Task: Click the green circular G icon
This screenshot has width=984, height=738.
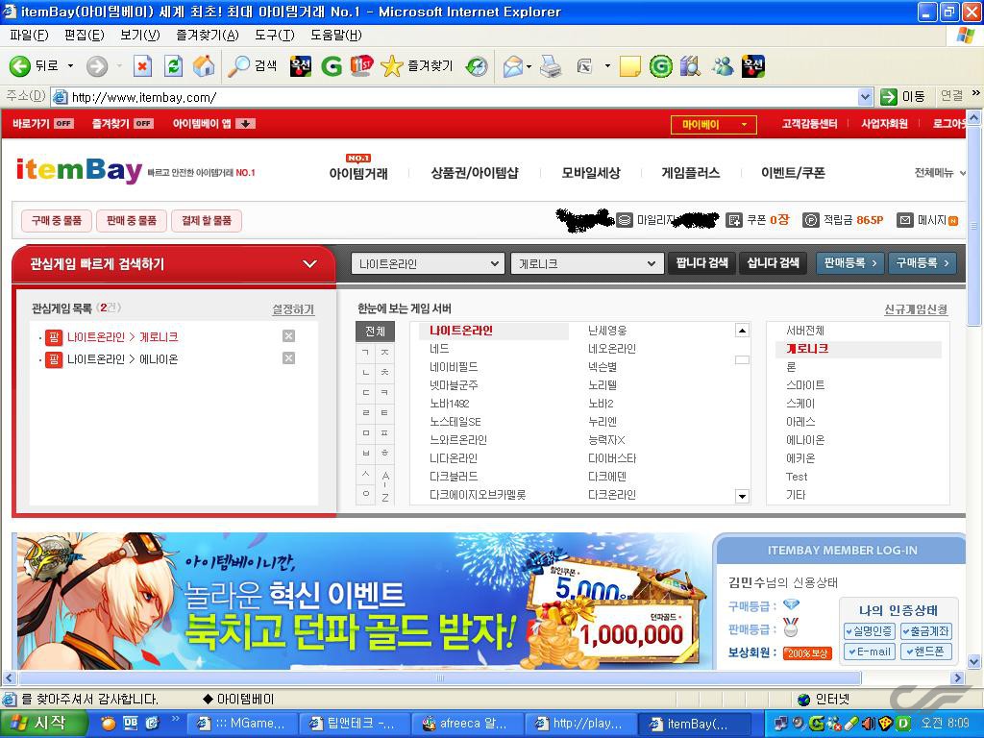Action: (660, 66)
